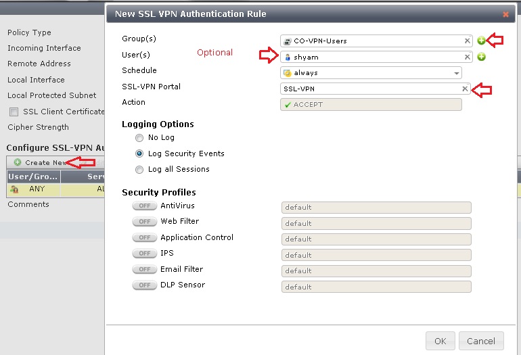Choose Log all Sessions option
The width and height of the screenshot is (521, 355).
pyautogui.click(x=139, y=169)
